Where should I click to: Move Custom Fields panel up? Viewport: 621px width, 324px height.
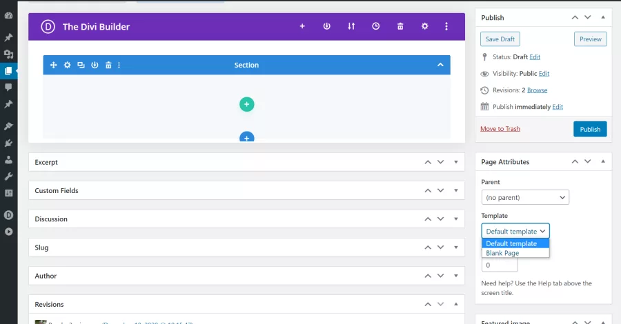428,191
